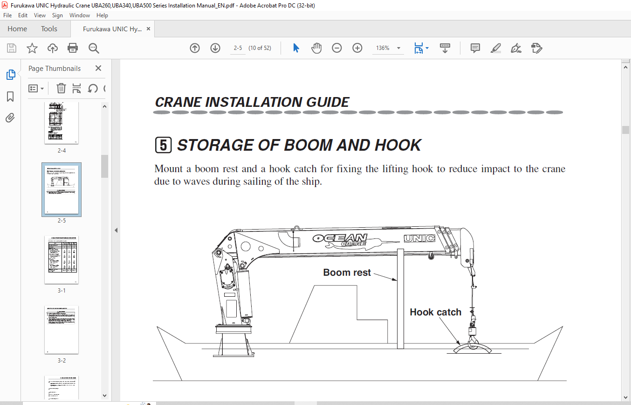
Task: Open the Help menu
Action: tap(102, 15)
